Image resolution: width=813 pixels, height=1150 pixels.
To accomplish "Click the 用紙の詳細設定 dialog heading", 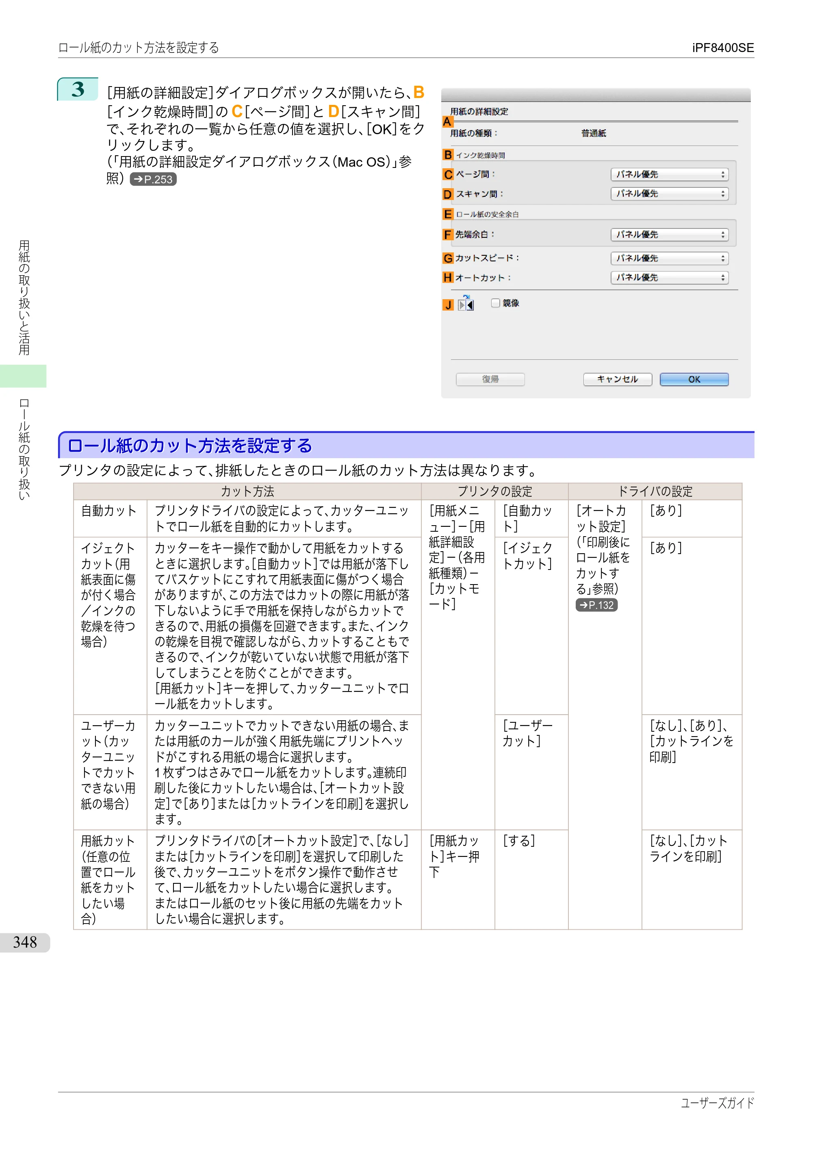I will click(x=479, y=112).
